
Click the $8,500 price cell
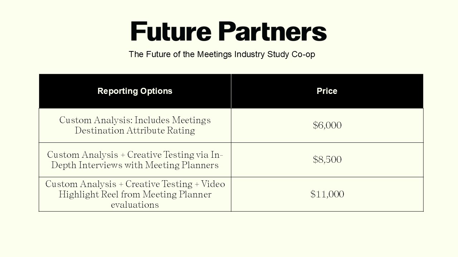point(327,160)
